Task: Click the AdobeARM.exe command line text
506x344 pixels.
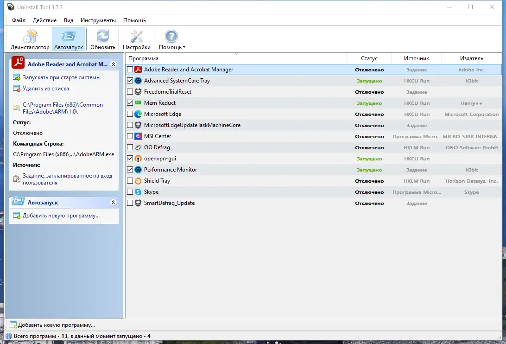Action: coord(63,154)
